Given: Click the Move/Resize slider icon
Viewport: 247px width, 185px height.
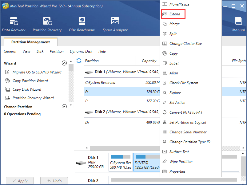Looking at the screenshot, I should tap(165, 4).
